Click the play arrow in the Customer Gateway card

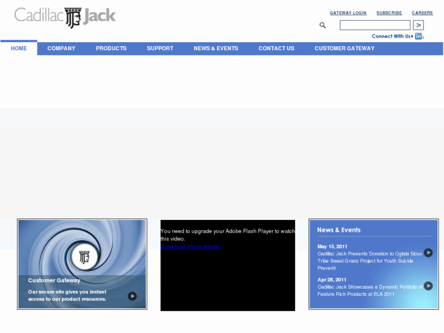133,296
